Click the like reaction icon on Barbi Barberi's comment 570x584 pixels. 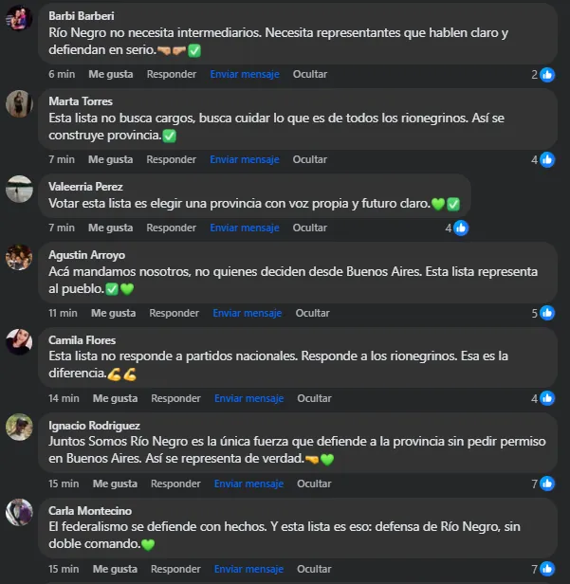(x=547, y=75)
